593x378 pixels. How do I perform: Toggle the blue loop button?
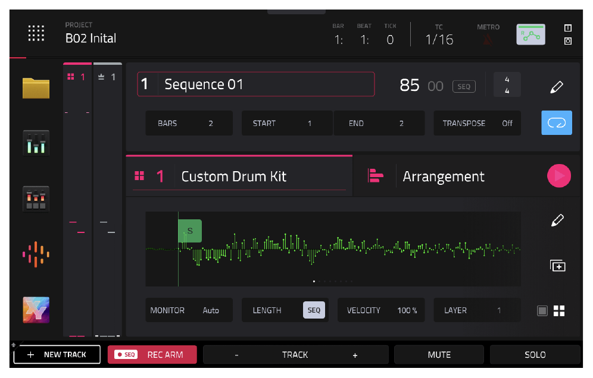[557, 122]
